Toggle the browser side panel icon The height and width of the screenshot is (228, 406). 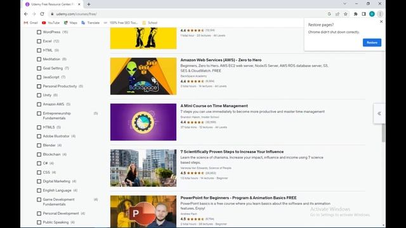(x=363, y=14)
